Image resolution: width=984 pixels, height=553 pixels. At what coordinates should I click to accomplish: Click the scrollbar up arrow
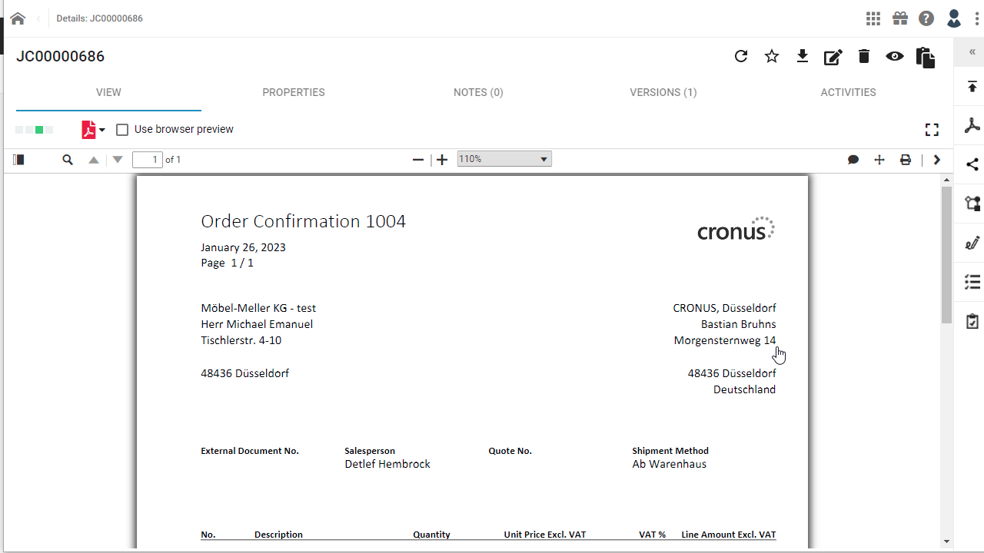(x=946, y=180)
